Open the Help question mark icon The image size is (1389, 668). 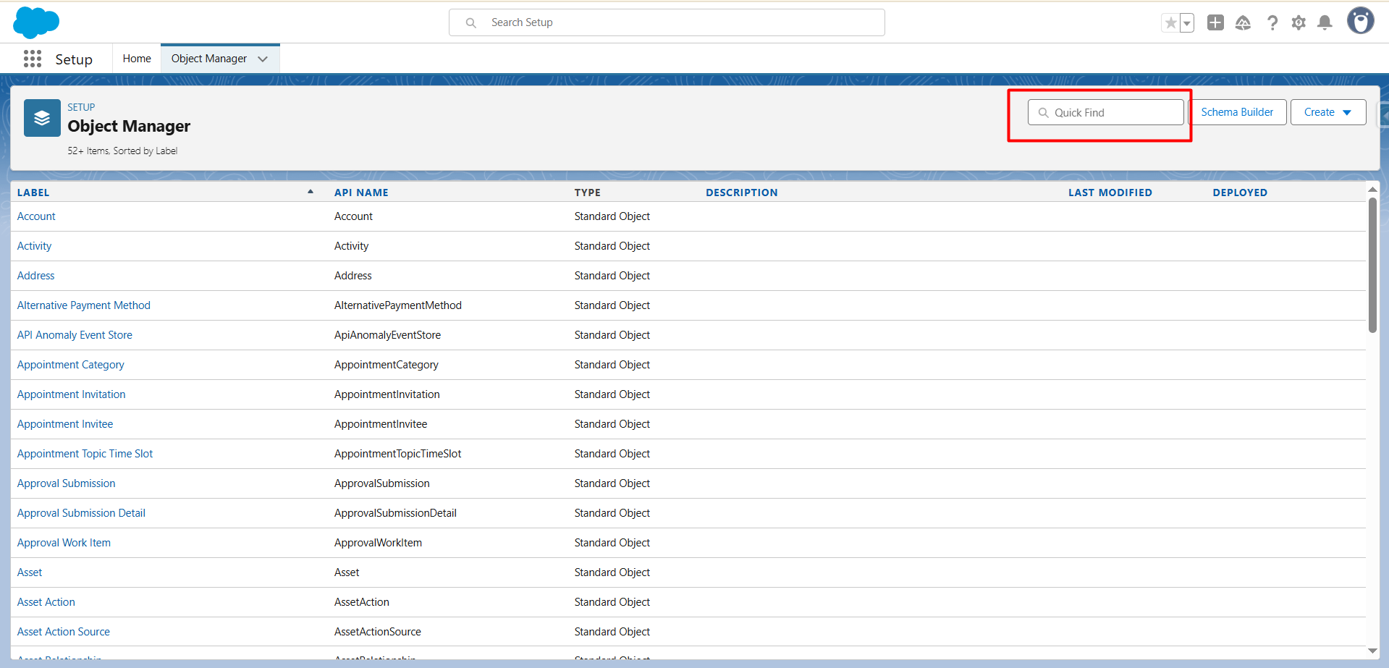[x=1272, y=23]
